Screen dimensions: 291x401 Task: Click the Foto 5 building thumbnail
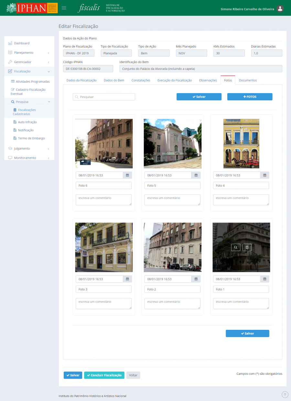pos(172,144)
